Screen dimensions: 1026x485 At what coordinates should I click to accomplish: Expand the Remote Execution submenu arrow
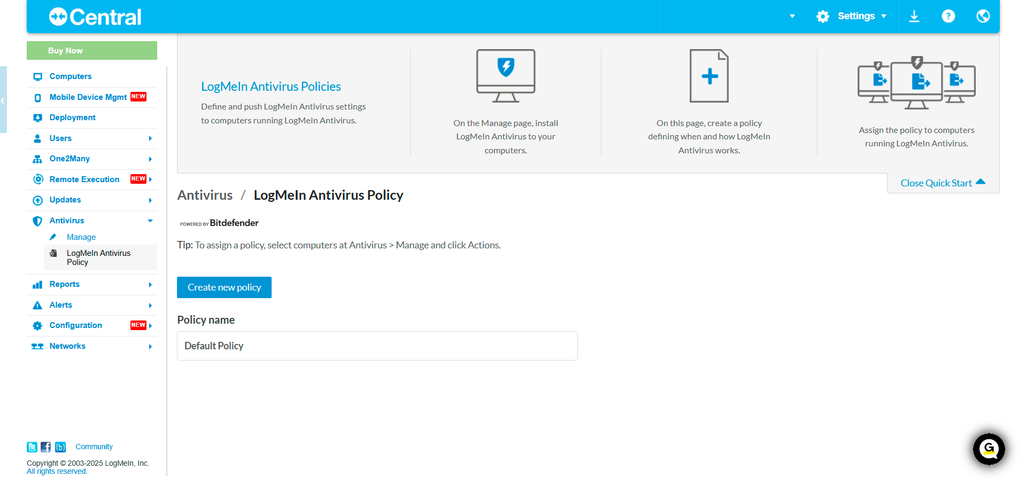coord(150,179)
